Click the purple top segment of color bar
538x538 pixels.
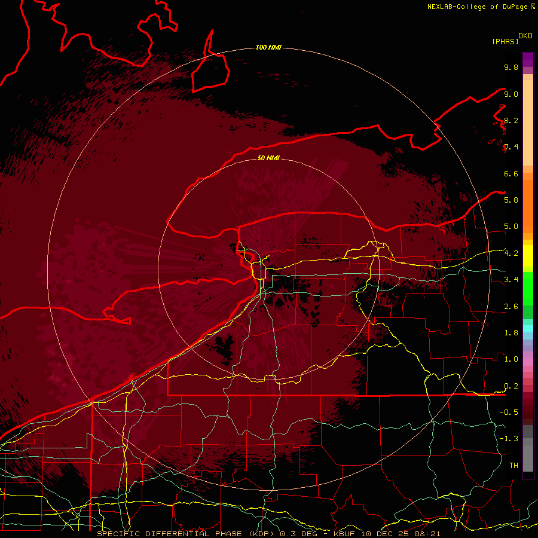click(x=528, y=60)
